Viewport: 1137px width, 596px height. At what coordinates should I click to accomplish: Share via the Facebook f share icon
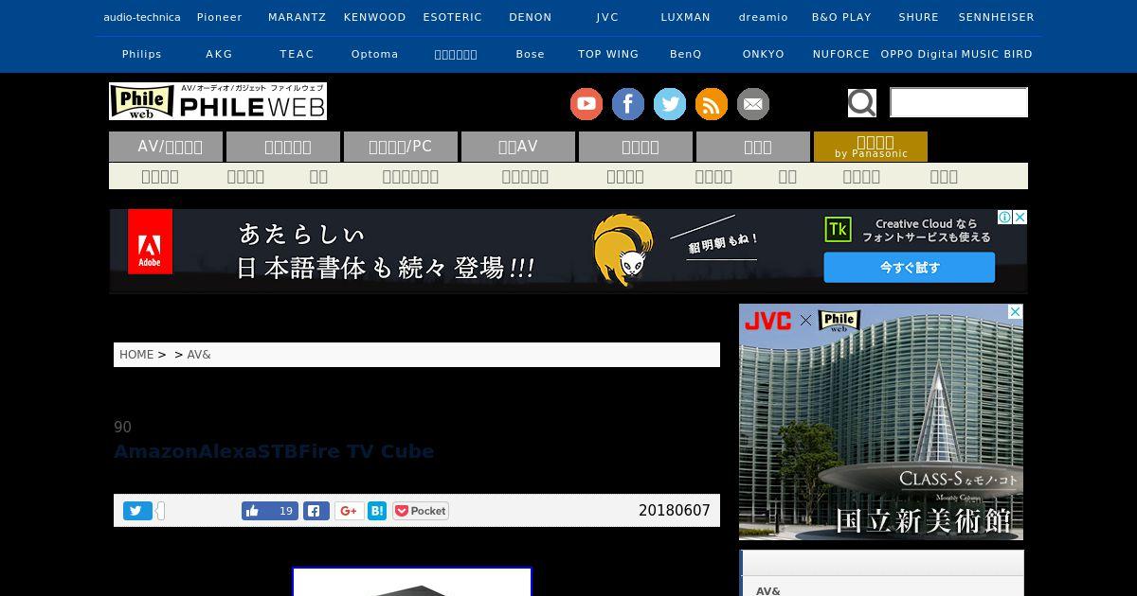(316, 511)
